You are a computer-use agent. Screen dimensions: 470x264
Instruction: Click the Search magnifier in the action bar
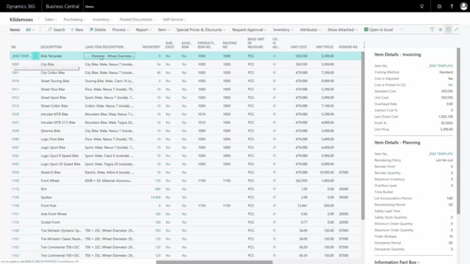(57, 29)
